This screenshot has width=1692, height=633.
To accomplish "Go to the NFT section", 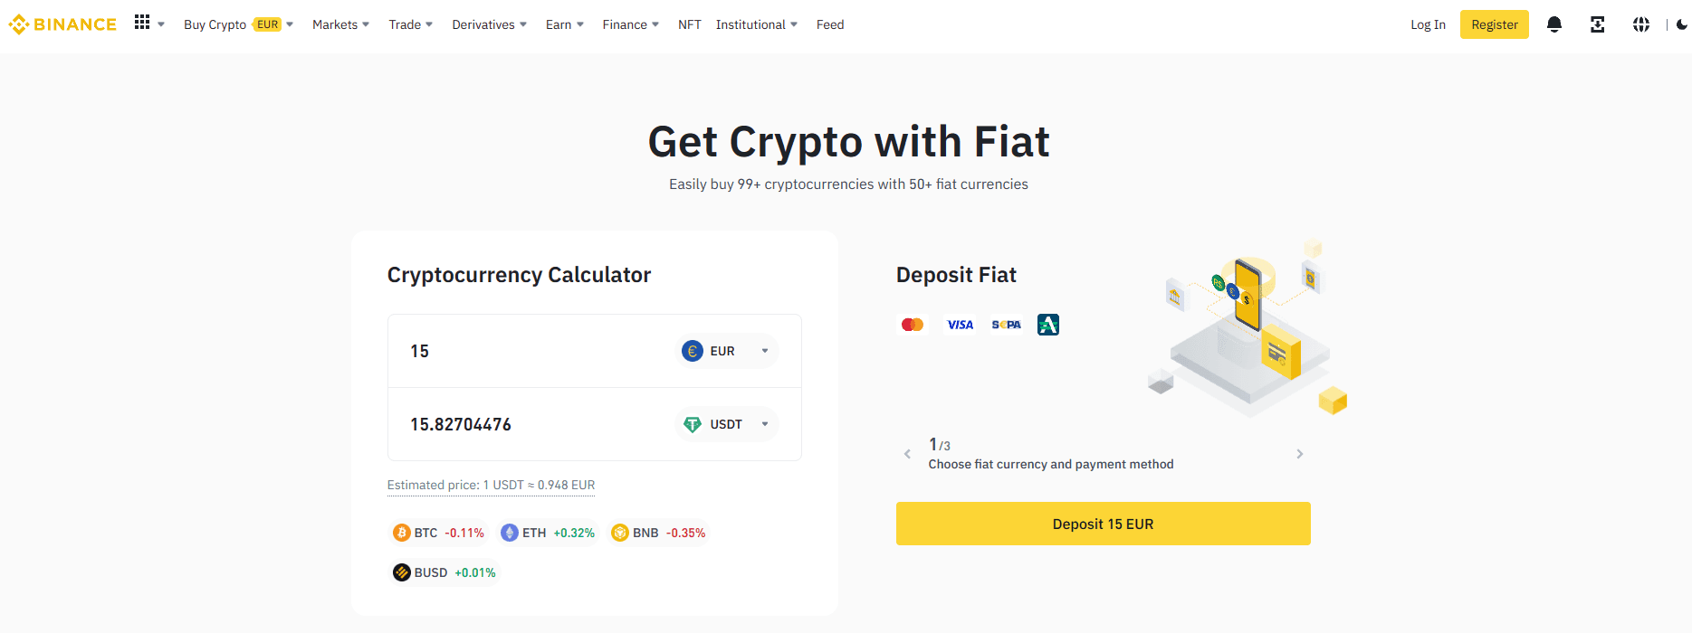I will 689,24.
